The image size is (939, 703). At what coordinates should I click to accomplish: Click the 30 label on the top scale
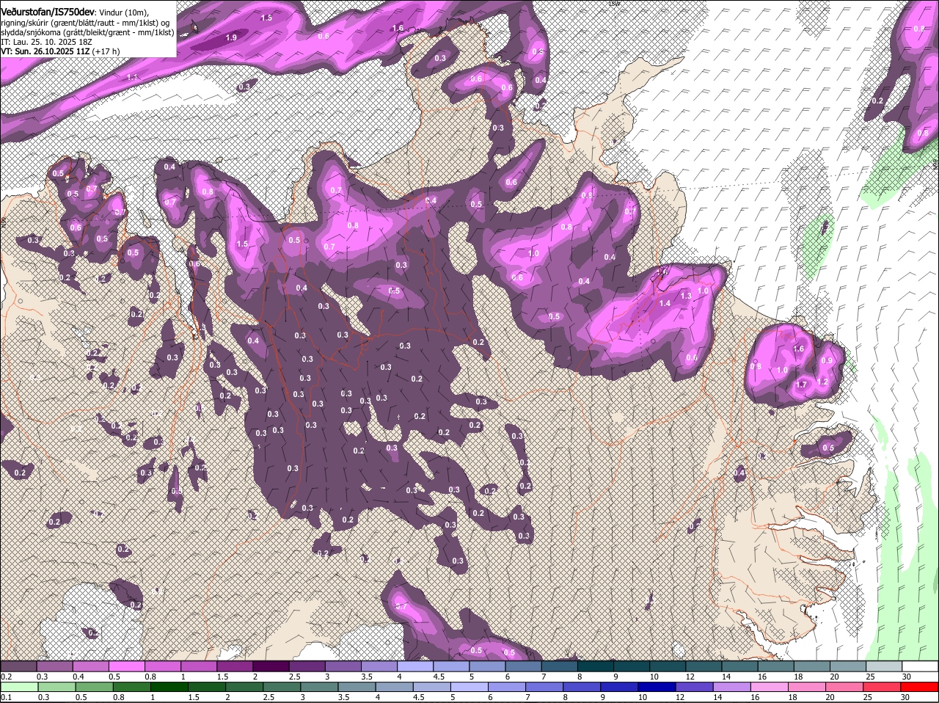(x=907, y=676)
